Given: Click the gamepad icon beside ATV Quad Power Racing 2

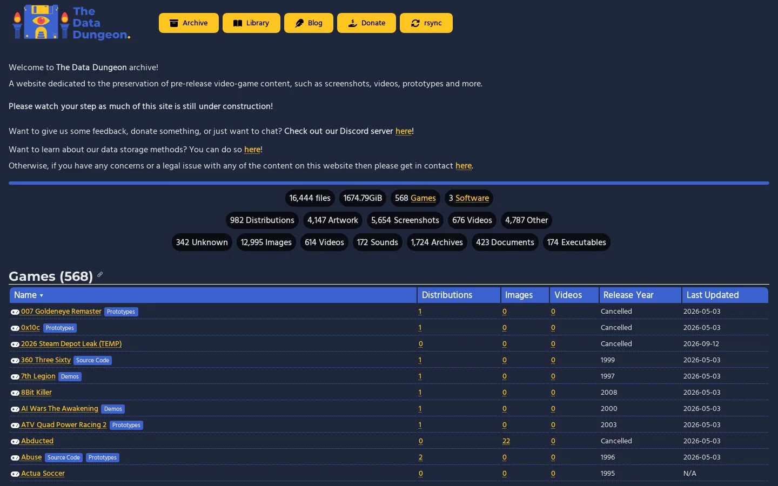Looking at the screenshot, I should pyautogui.click(x=15, y=426).
